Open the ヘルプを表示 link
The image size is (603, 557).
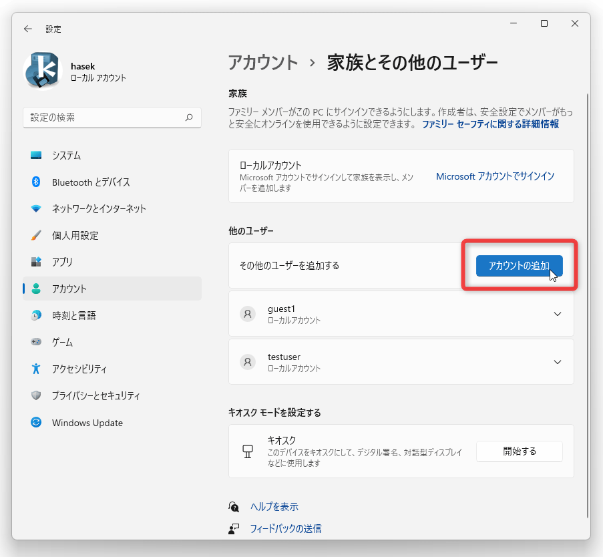[274, 507]
